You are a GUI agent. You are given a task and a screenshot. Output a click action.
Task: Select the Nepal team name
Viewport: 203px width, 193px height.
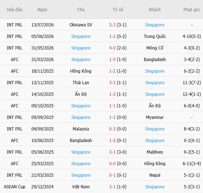pos(155,175)
